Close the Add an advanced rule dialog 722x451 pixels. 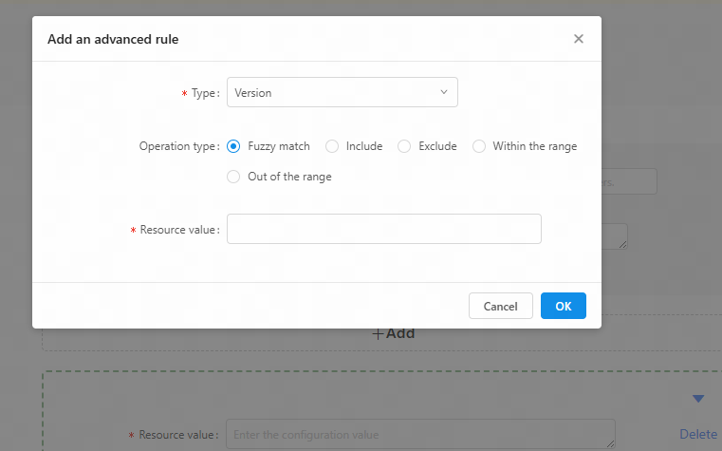click(x=579, y=39)
